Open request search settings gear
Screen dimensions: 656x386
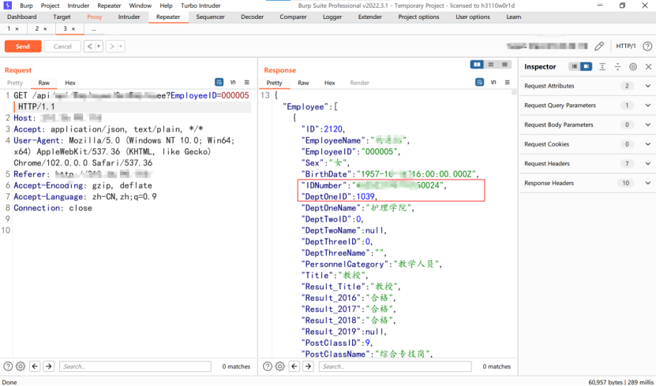click(x=21, y=366)
